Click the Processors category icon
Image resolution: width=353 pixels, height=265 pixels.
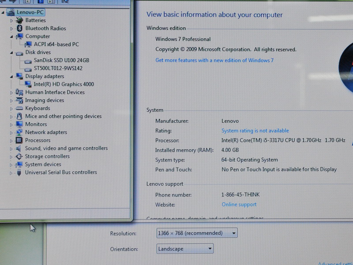19,140
